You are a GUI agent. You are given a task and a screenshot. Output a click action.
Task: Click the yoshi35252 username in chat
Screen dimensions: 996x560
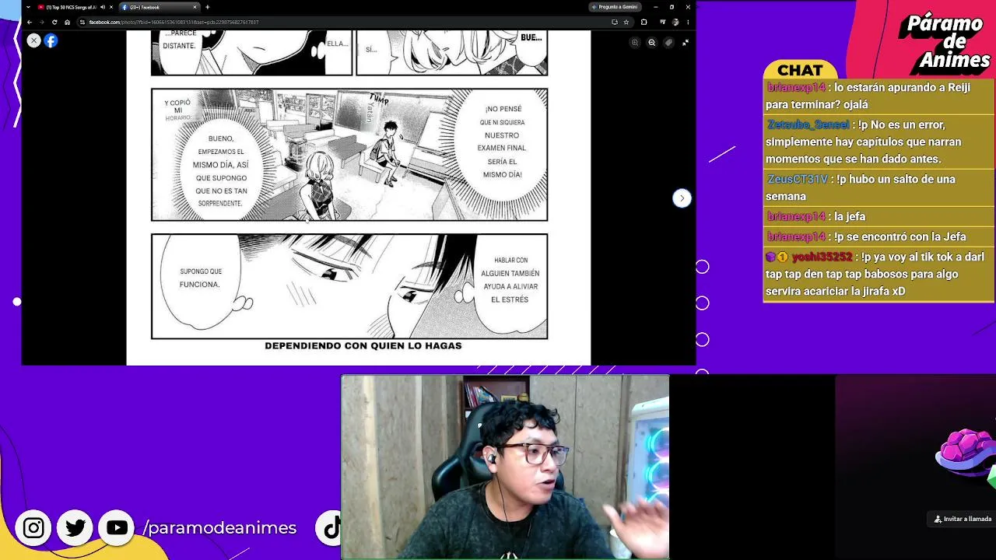tap(822, 257)
